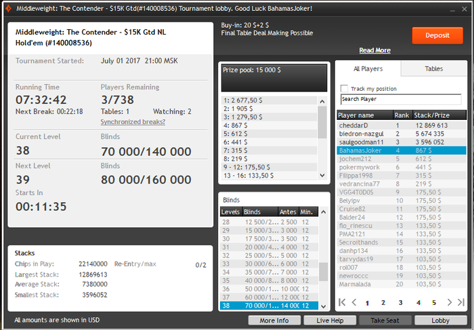Sort by Rank column header

[402, 115]
